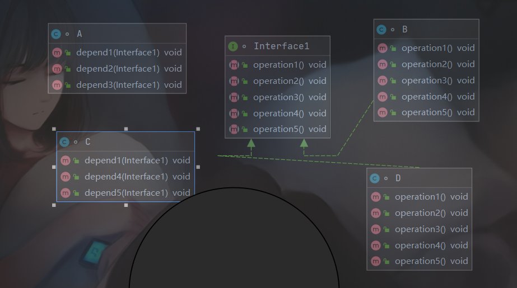Screen dimensions: 517x288
Task: Click method icon of depend2 in class A
Action: click(x=57, y=68)
